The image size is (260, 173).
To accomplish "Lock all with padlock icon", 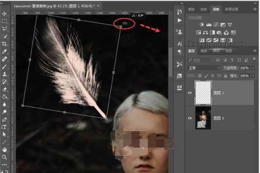I will 225,76.
